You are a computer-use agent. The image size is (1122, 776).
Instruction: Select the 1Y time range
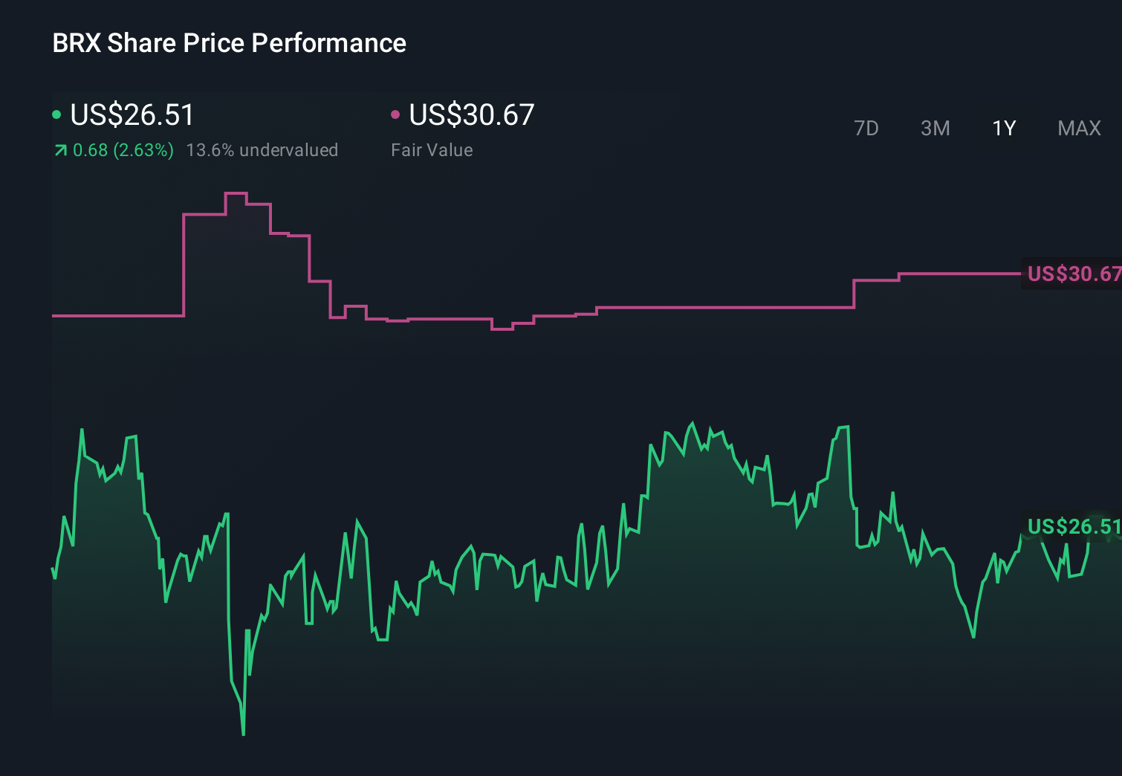[1003, 128]
